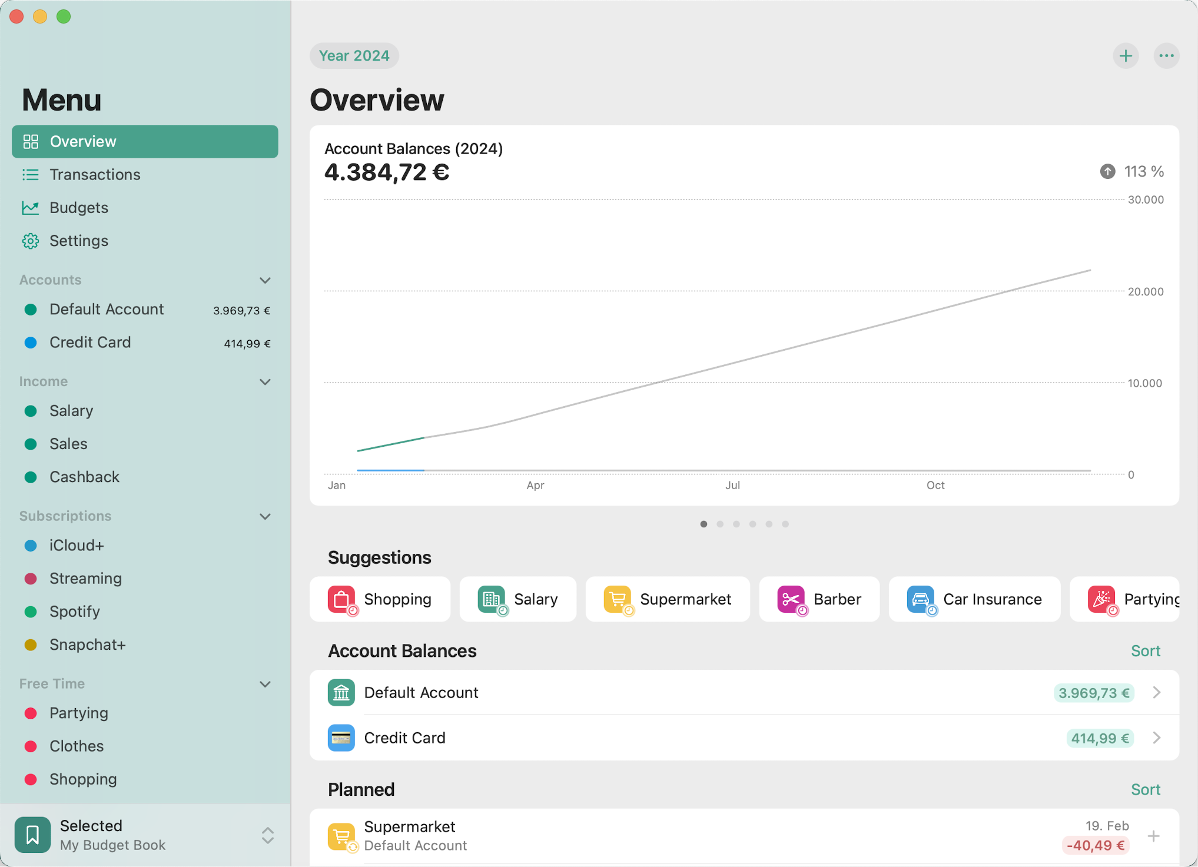
Task: Click the Year 2024 period button
Action: click(x=354, y=56)
